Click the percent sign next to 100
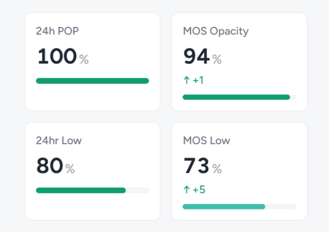329x232 pixels. point(84,59)
